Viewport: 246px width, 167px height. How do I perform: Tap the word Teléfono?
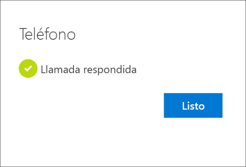tap(47, 35)
